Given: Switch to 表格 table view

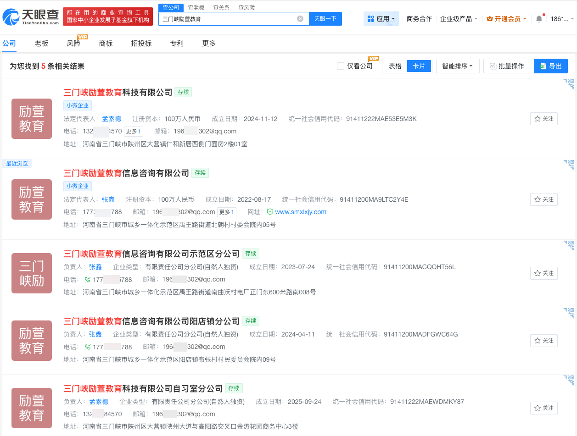Looking at the screenshot, I should 395,66.
